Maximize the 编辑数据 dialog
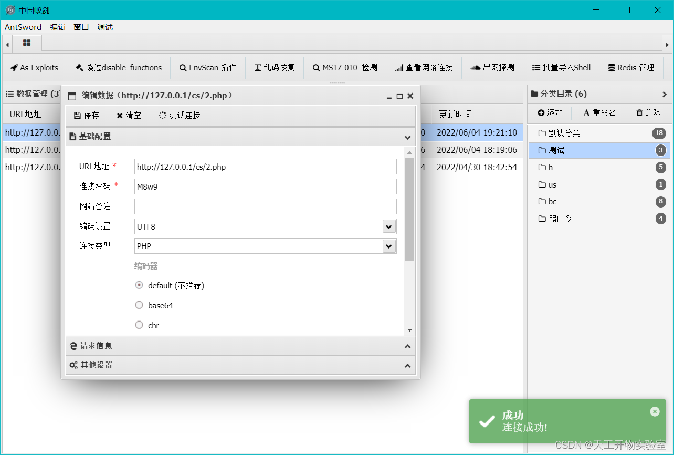Viewport: 674px width, 455px height. [x=399, y=97]
